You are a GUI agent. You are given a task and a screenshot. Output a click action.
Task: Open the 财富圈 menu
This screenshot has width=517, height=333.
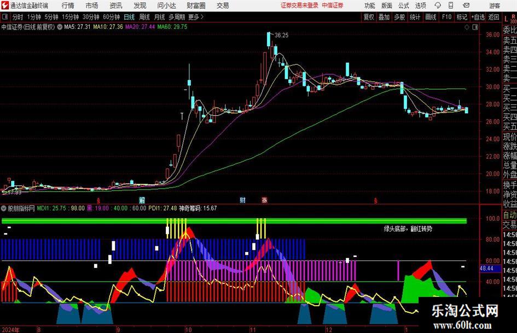(x=196, y=5)
